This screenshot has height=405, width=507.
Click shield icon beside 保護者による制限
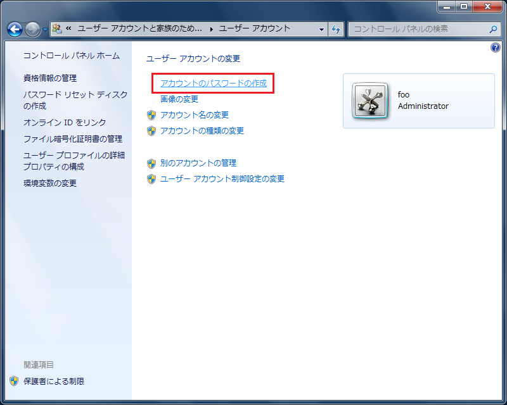pyautogui.click(x=14, y=381)
